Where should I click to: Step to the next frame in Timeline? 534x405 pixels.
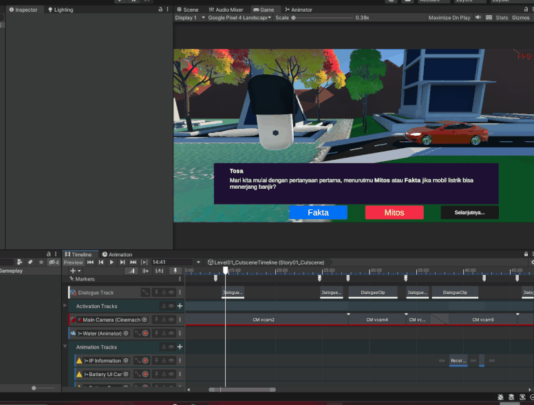coord(122,262)
